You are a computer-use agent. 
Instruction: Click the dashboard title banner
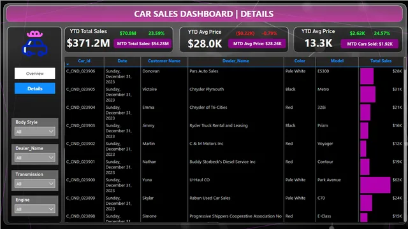tap(204, 14)
